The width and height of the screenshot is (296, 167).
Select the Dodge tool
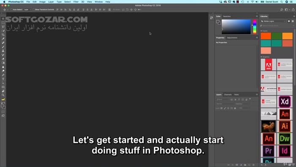[x=3, y=71]
